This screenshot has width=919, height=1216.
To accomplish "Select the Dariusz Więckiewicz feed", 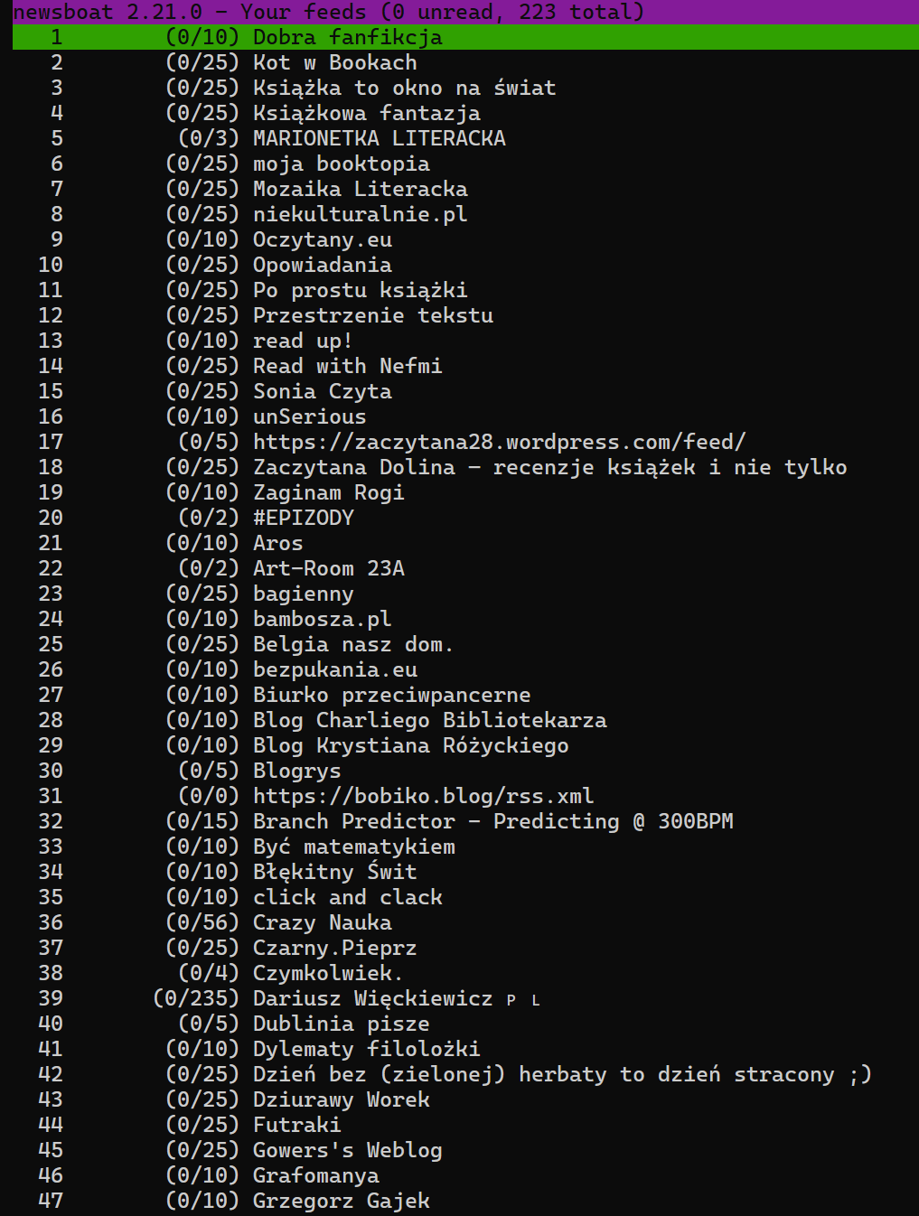I will (372, 998).
